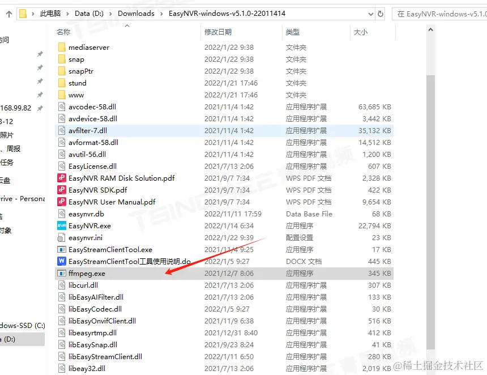
Task: Open the 照片 folder in sidebar
Action: [7, 135]
